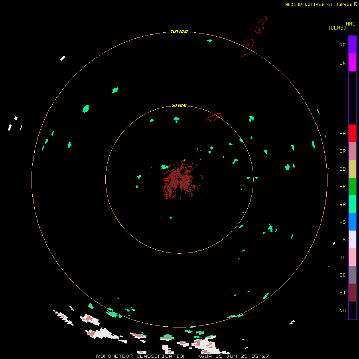
Task: Click the 'ND' legend label
Action: click(342, 311)
